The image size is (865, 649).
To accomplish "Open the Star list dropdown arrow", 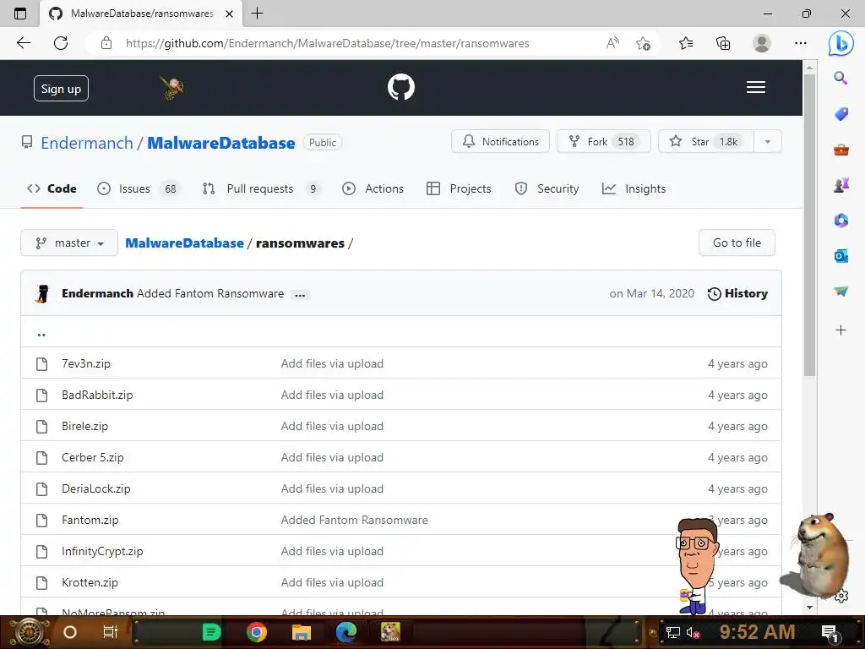I will [767, 142].
